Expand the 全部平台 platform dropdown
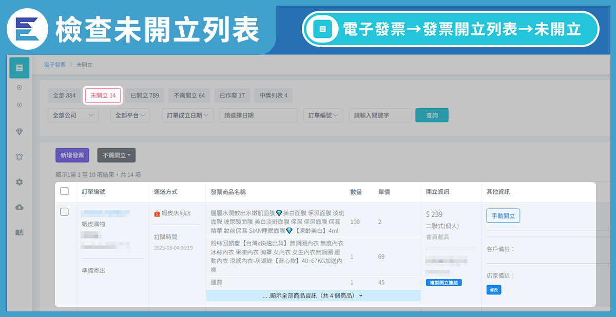616x317 pixels. (x=130, y=115)
